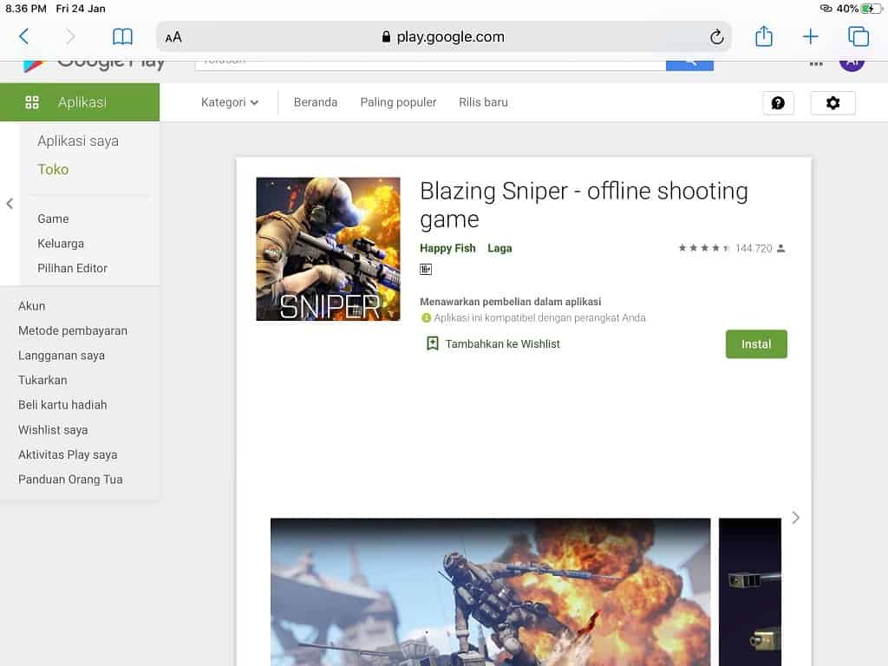Viewport: 888px width, 666px height.
Task: Open the Google Play logo home
Action: pyautogui.click(x=94, y=64)
